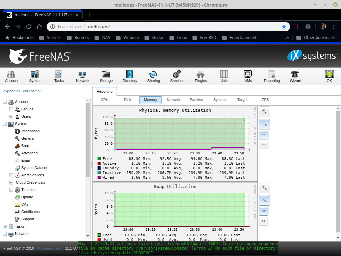The height and width of the screenshot is (256, 341).
Task: Switch to the ZFS reporting tab
Action: pos(265,100)
